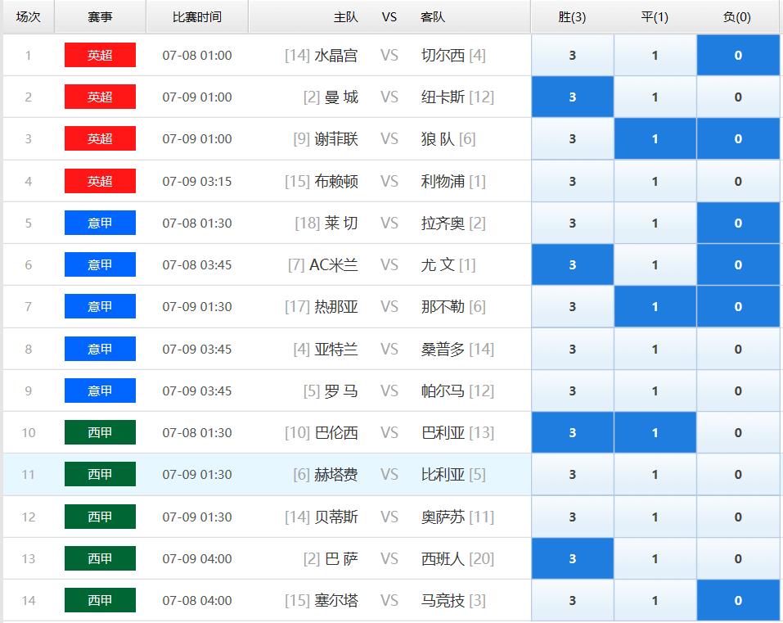Deselect win (3) for 巴萨 vs 西班人
This screenshot has width=783, height=623.
coord(572,558)
